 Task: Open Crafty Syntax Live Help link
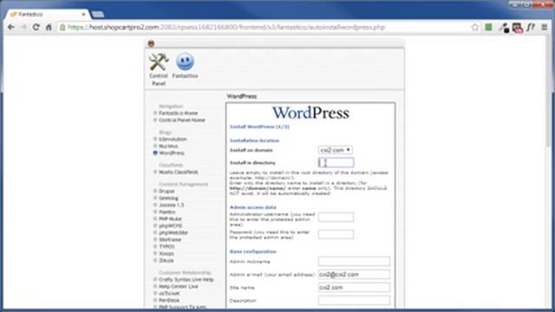tap(186, 279)
